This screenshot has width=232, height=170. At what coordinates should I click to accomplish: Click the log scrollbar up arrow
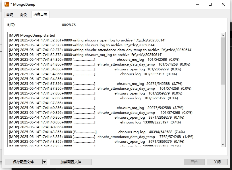223,35
